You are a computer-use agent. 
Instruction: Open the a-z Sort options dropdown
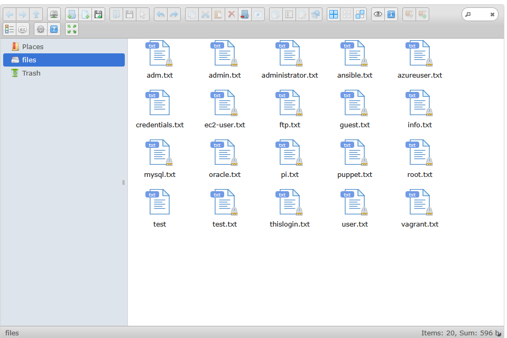tap(23, 29)
